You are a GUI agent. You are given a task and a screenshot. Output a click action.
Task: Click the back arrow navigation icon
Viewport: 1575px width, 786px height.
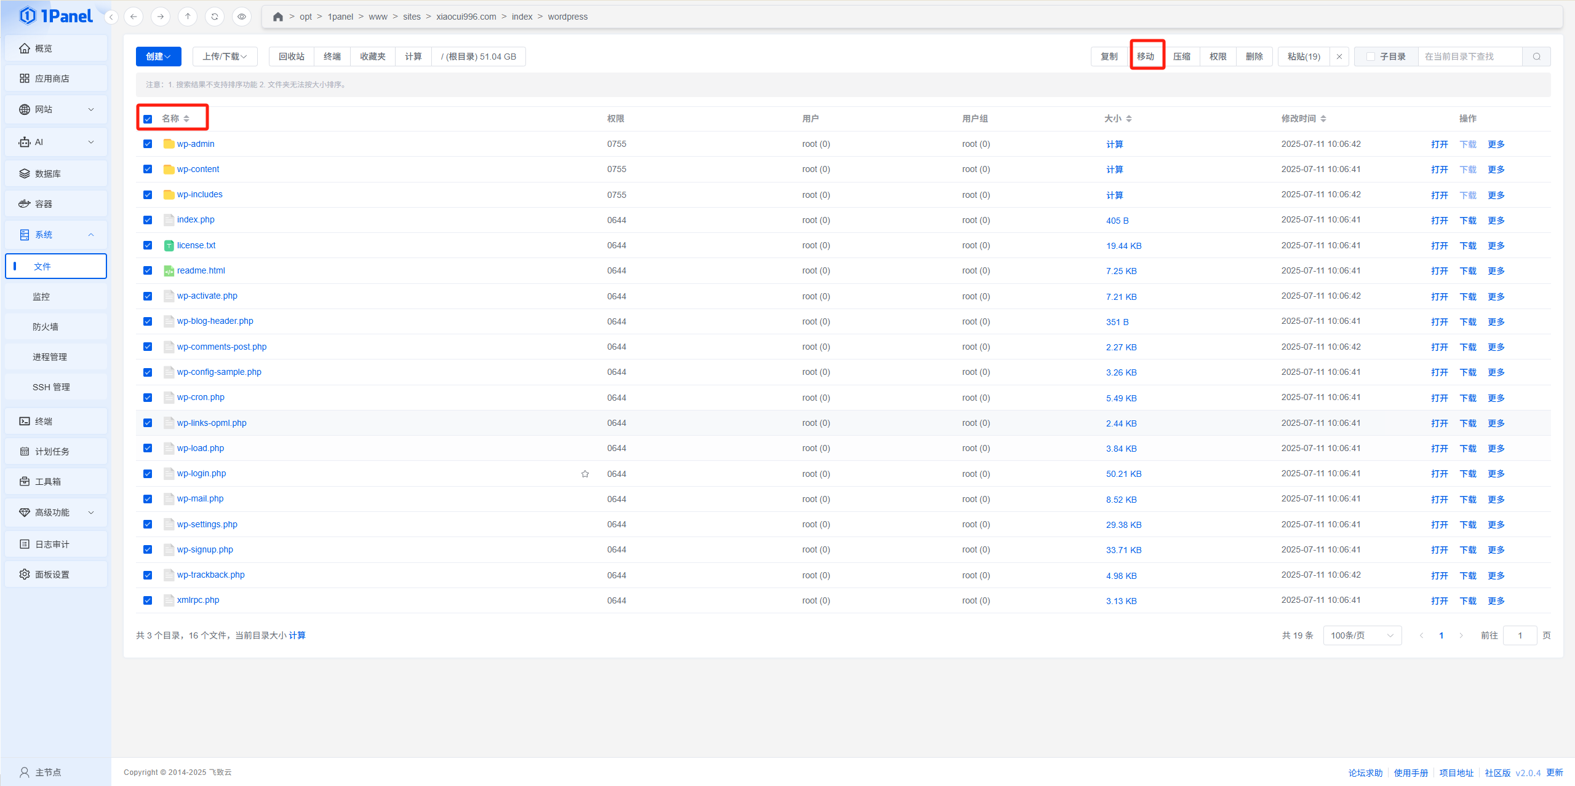click(134, 17)
